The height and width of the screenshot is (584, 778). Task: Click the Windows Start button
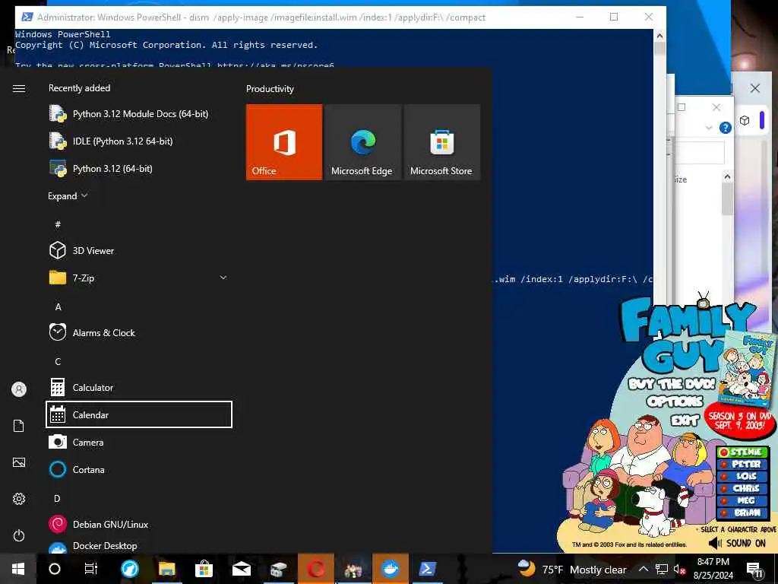[x=18, y=569]
